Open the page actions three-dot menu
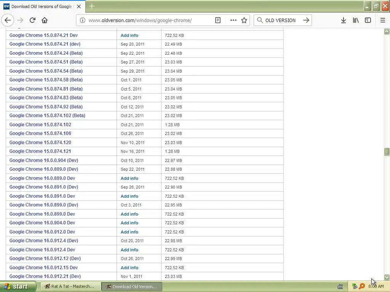Image resolution: width=390 pixels, height=292 pixels. pos(233,20)
